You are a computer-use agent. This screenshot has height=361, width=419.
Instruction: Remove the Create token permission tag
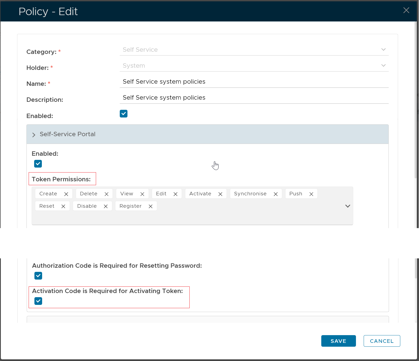tap(66, 194)
